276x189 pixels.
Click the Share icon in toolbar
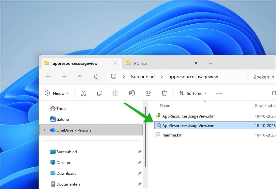[148, 93]
